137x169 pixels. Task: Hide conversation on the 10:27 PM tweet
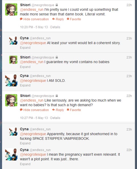pos(36,110)
